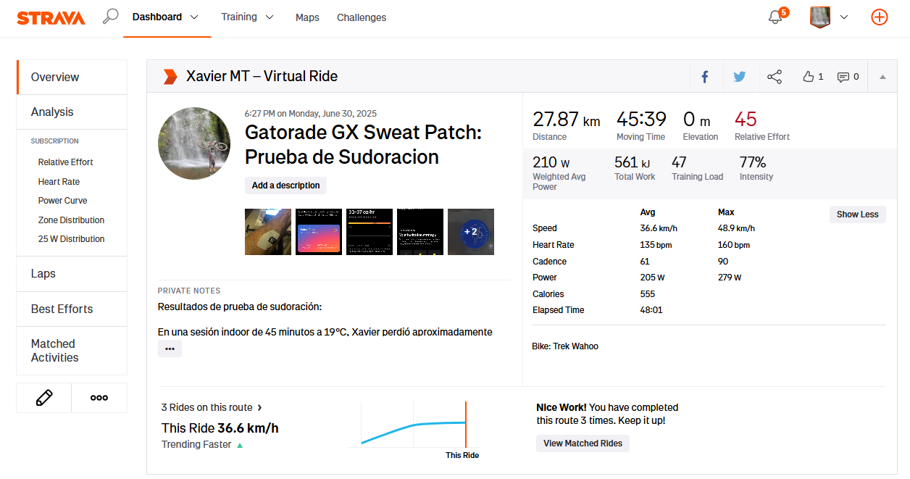This screenshot has width=910, height=479.
Task: Click the Trending Faster label
Action: pyautogui.click(x=196, y=445)
